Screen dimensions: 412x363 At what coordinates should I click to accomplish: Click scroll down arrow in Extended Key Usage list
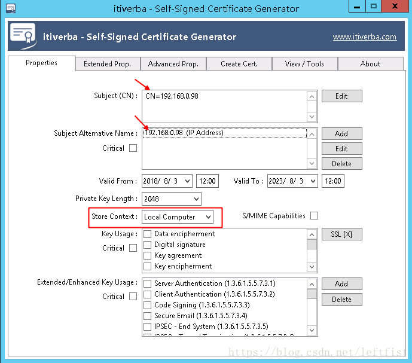point(312,330)
